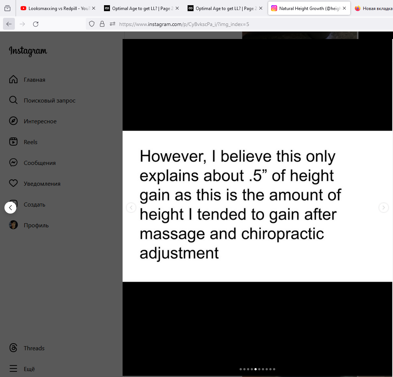
Task: Close the Natural Height Growth tab
Action: (x=344, y=8)
